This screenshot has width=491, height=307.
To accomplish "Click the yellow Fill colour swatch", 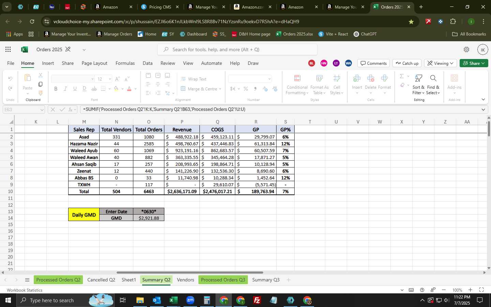I will [116, 89].
